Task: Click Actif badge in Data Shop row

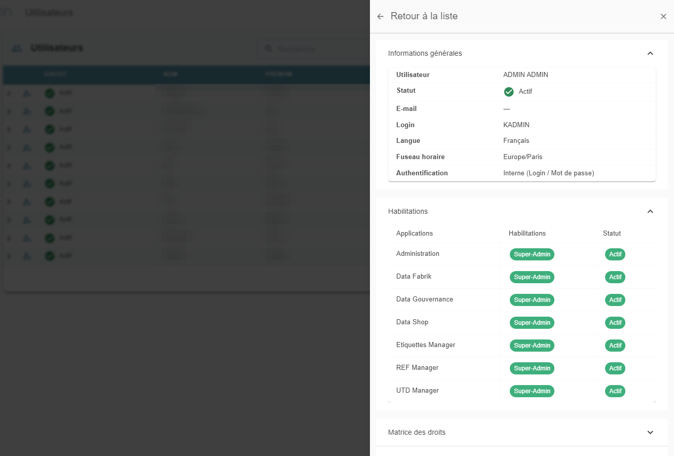Action: tap(615, 323)
